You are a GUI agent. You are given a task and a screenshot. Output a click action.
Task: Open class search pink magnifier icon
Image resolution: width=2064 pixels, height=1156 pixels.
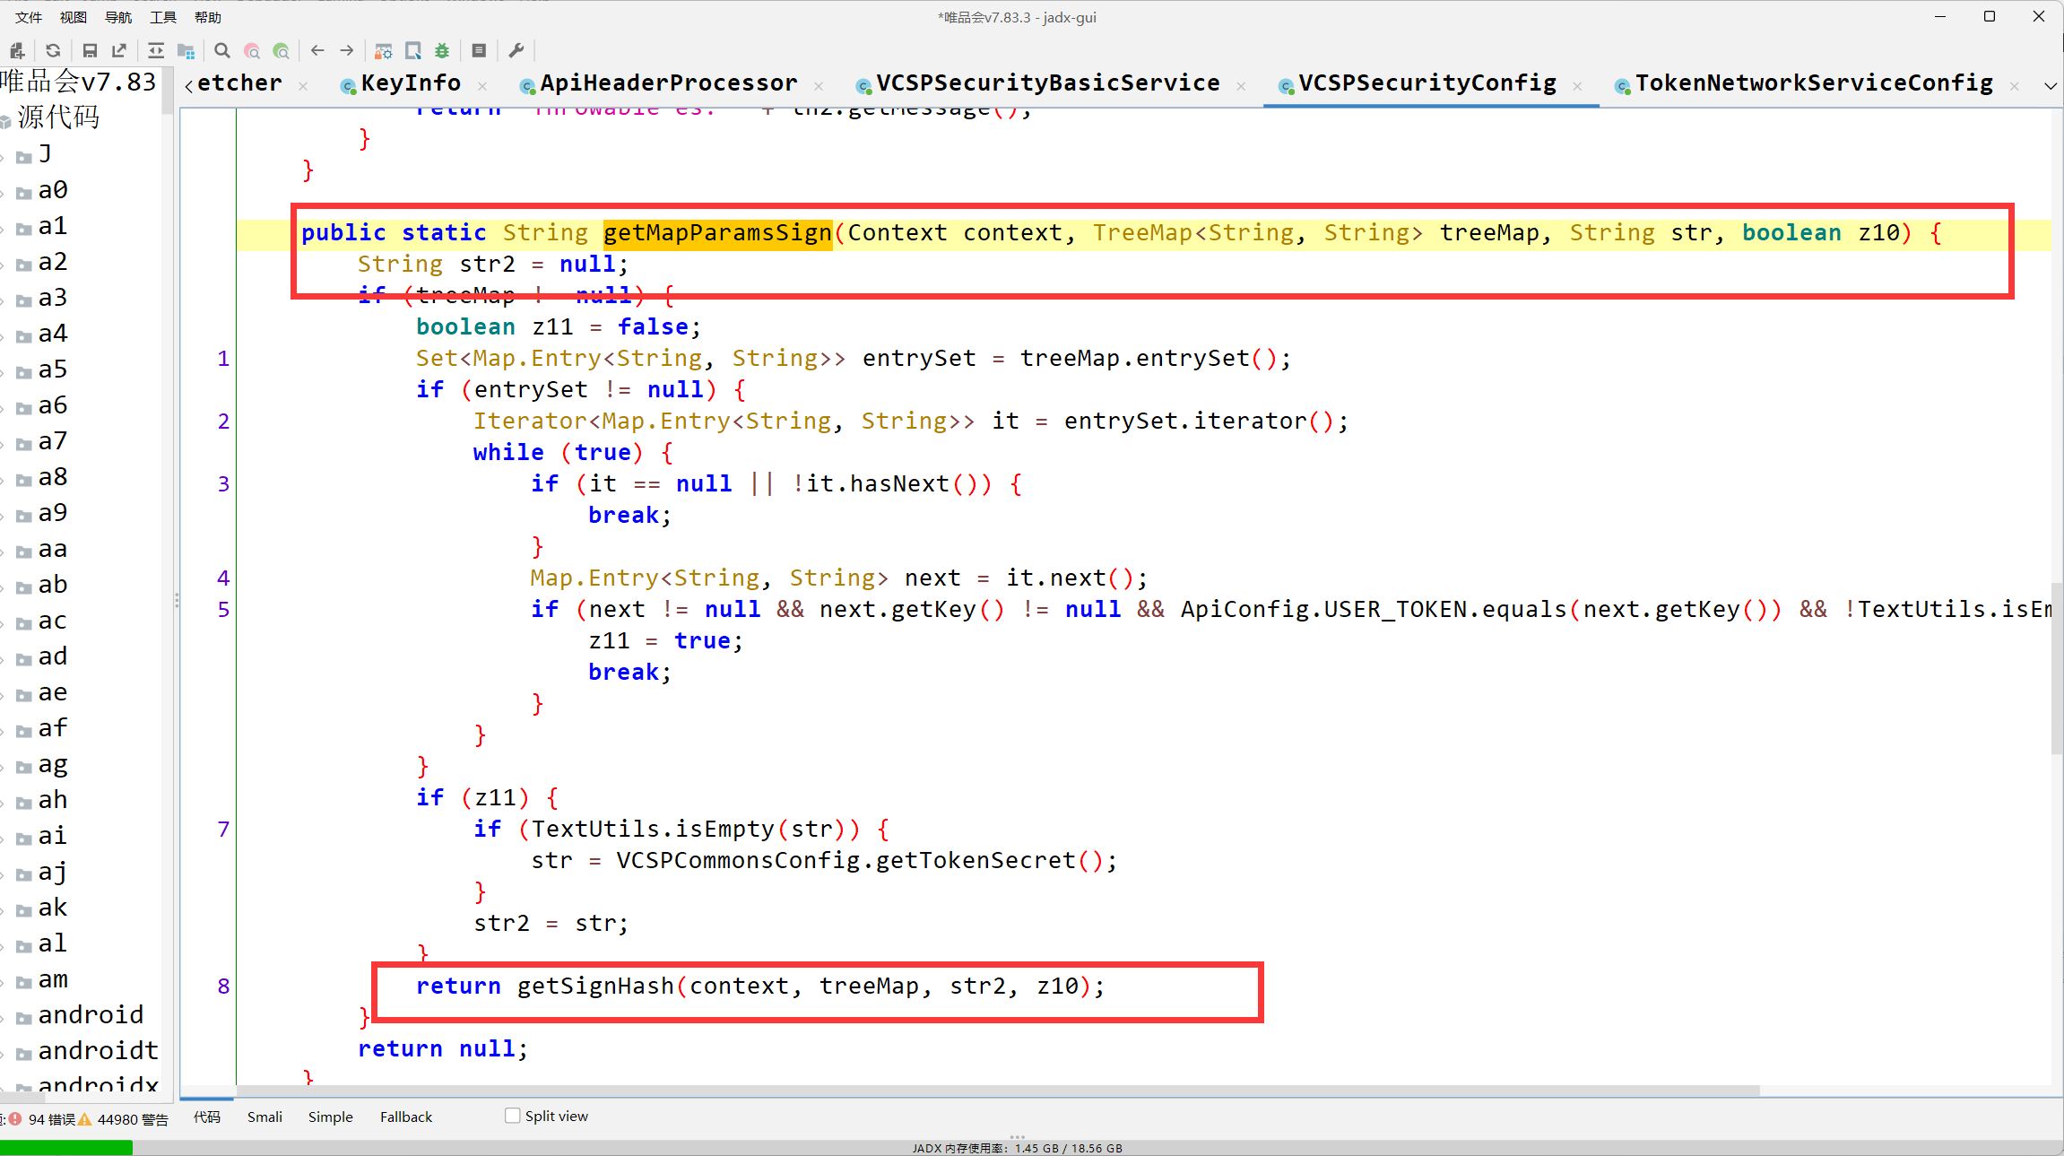pos(252,50)
